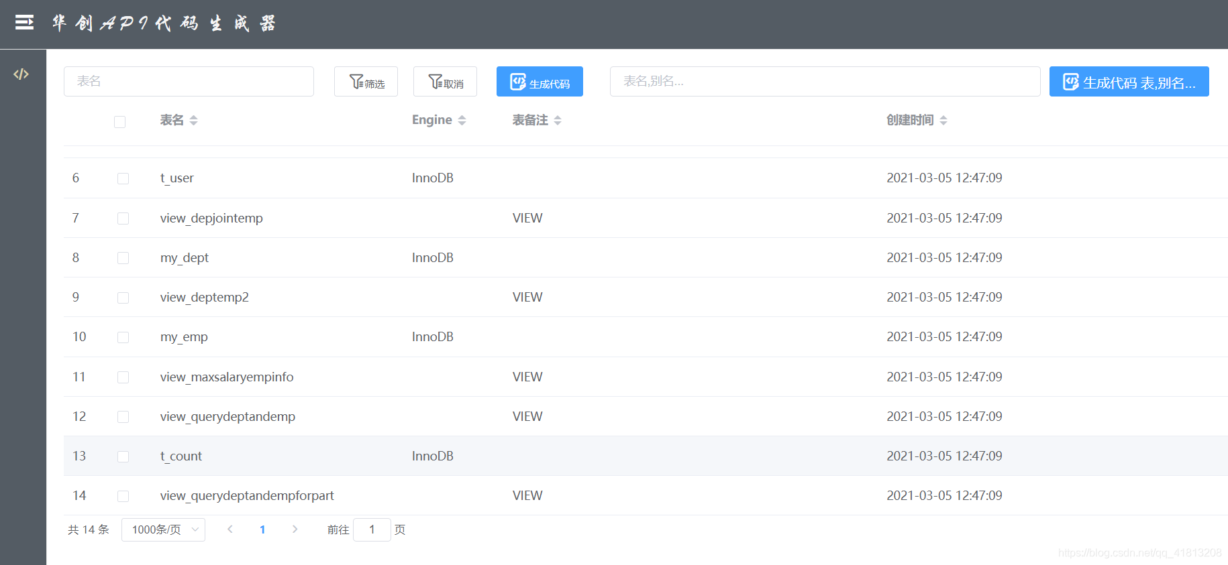Check the view_depjointemp row checkbox

[123, 218]
